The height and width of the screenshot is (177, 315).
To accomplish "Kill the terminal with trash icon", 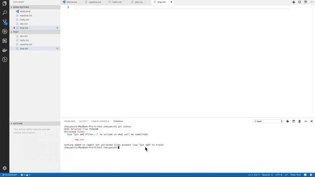I will pos(299,121).
